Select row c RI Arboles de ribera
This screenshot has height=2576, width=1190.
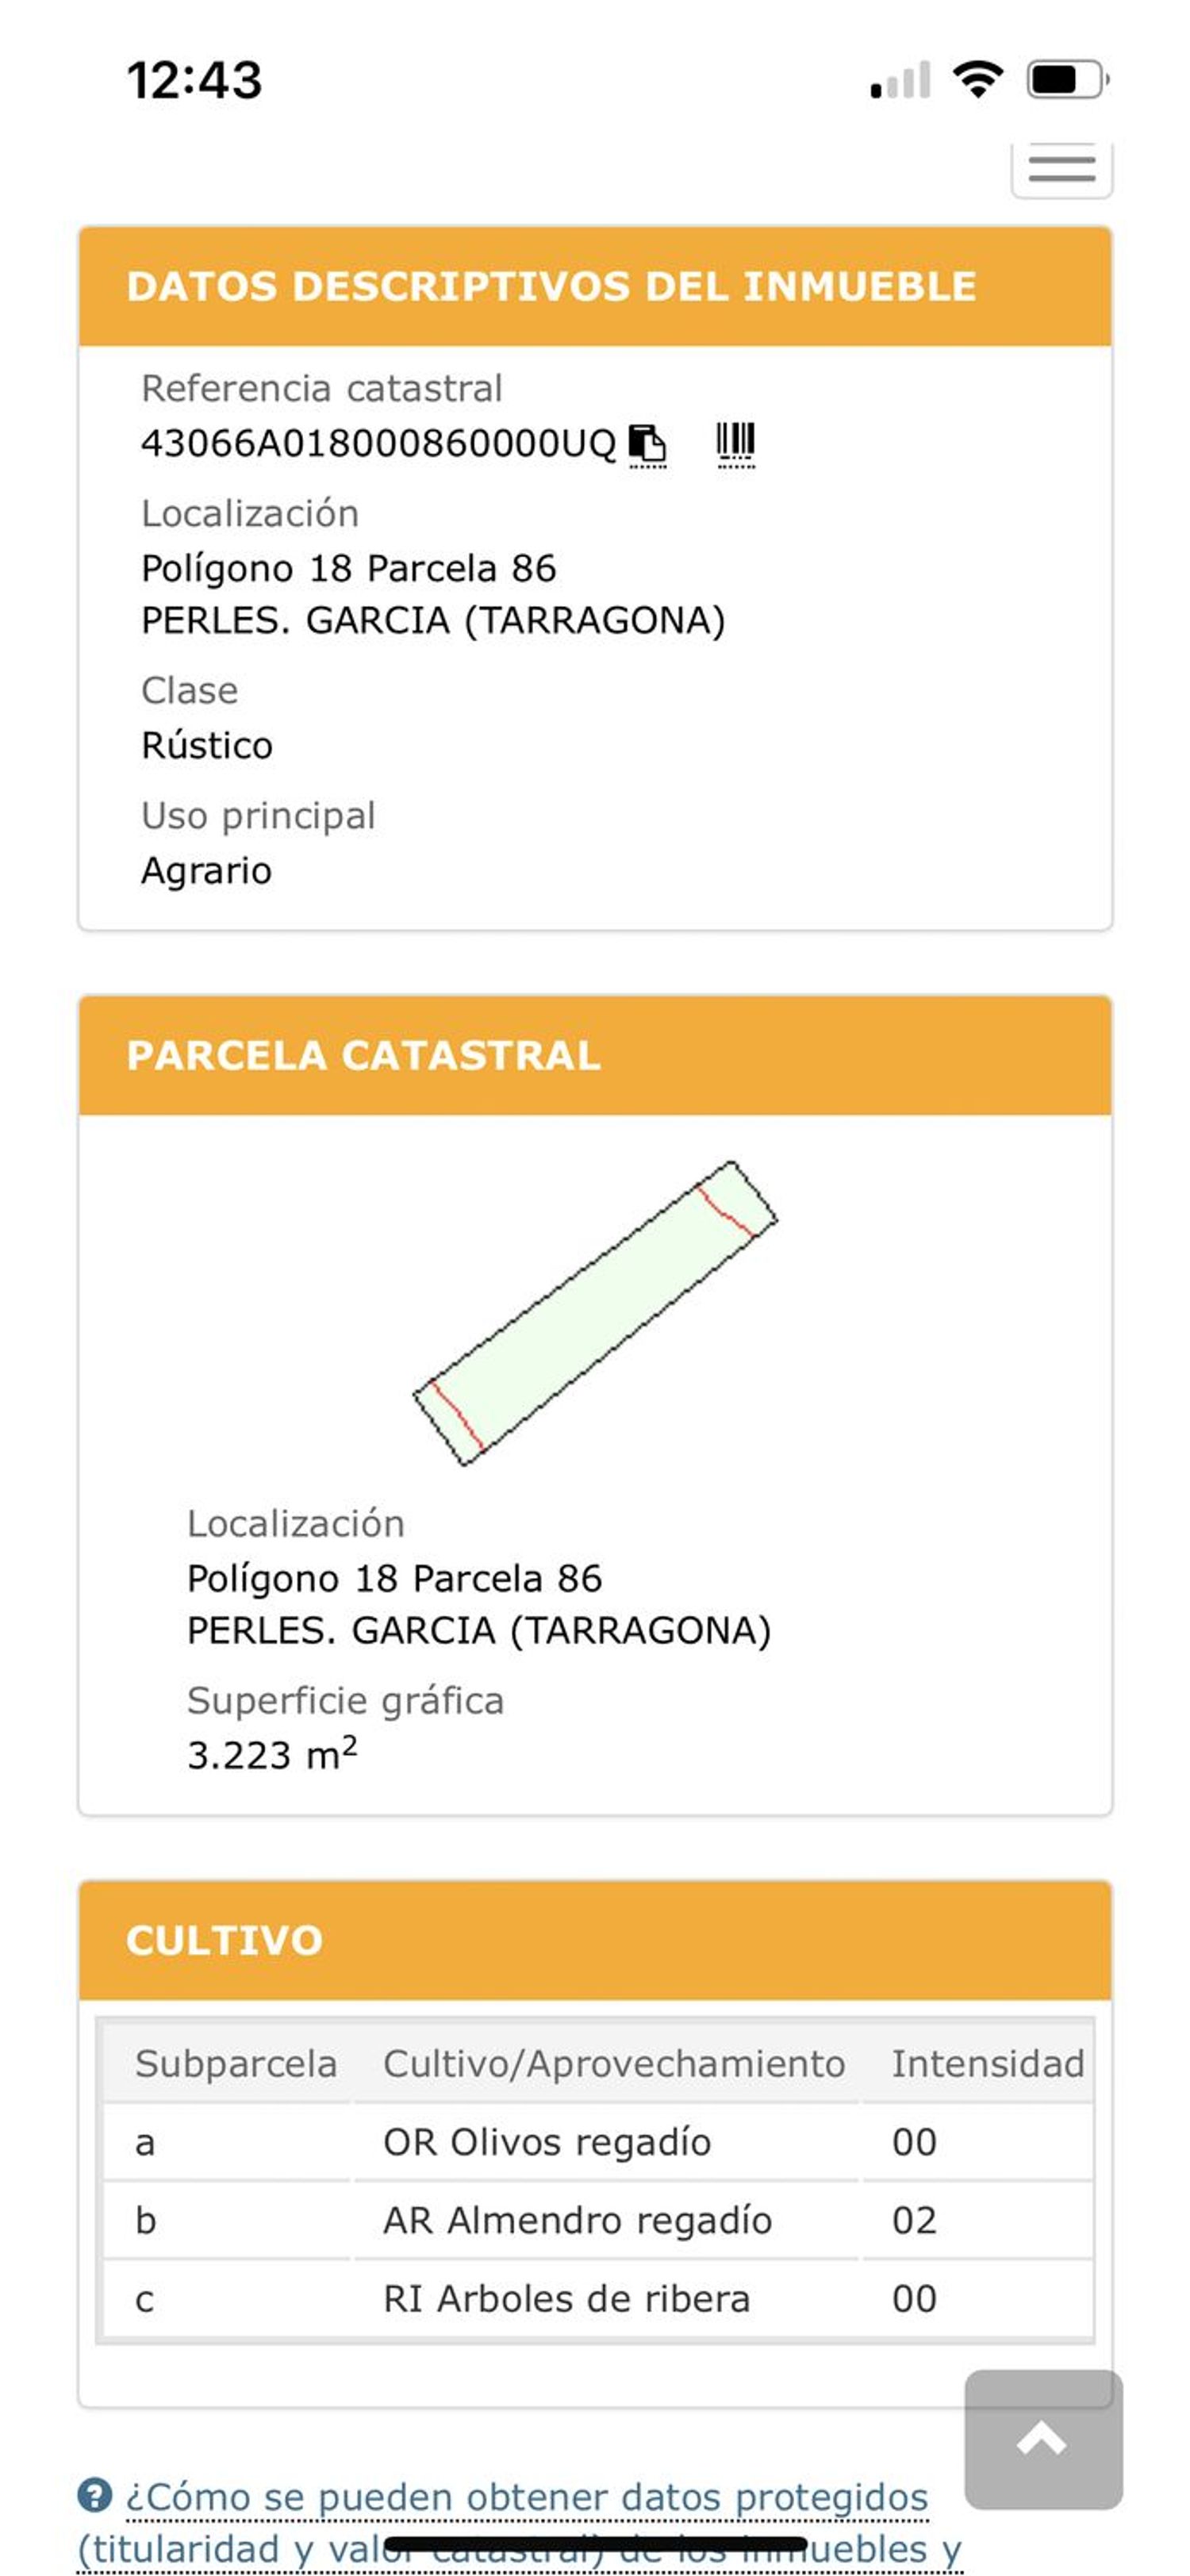point(598,2298)
